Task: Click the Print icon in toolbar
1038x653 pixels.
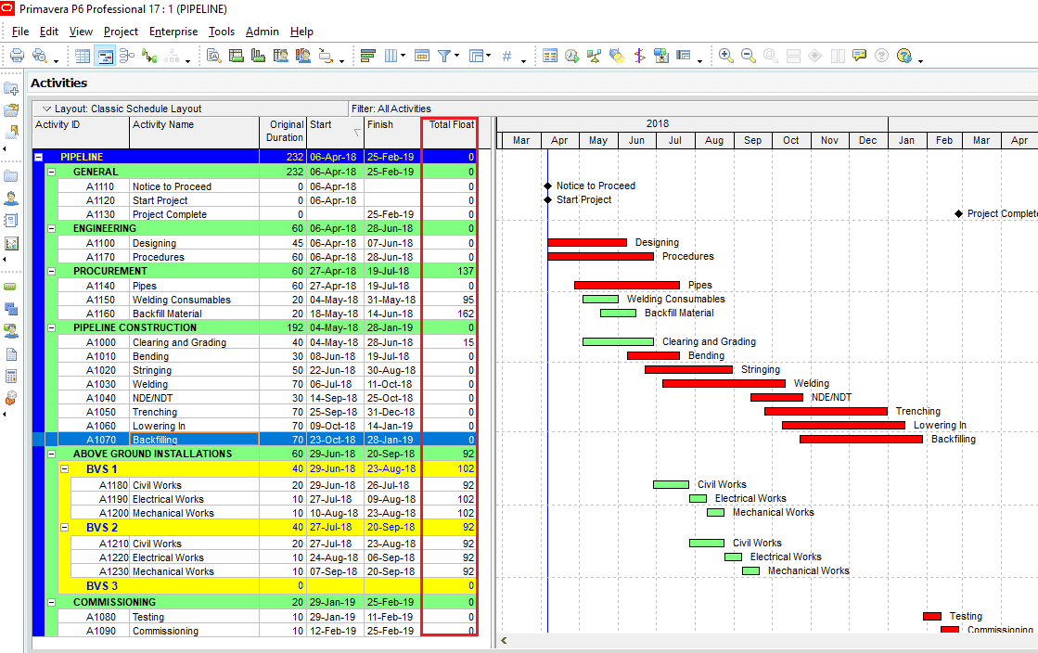Action: (17, 56)
